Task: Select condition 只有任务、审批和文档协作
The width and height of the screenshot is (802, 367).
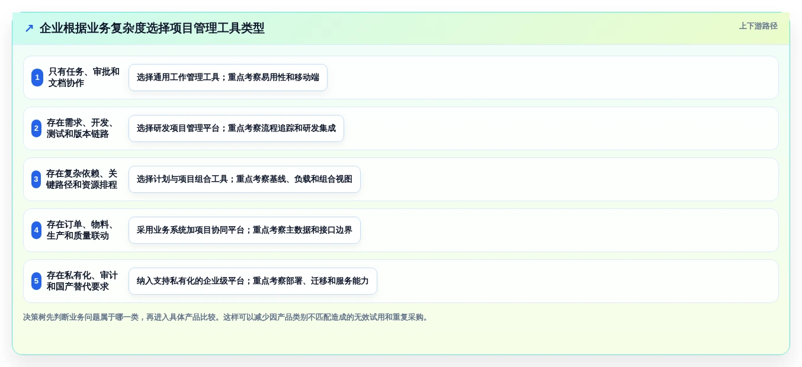Action: [84, 78]
